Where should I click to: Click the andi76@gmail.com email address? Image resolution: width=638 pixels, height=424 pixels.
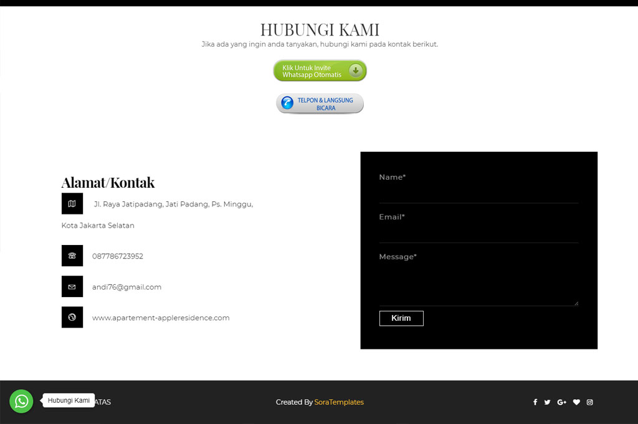coord(126,287)
